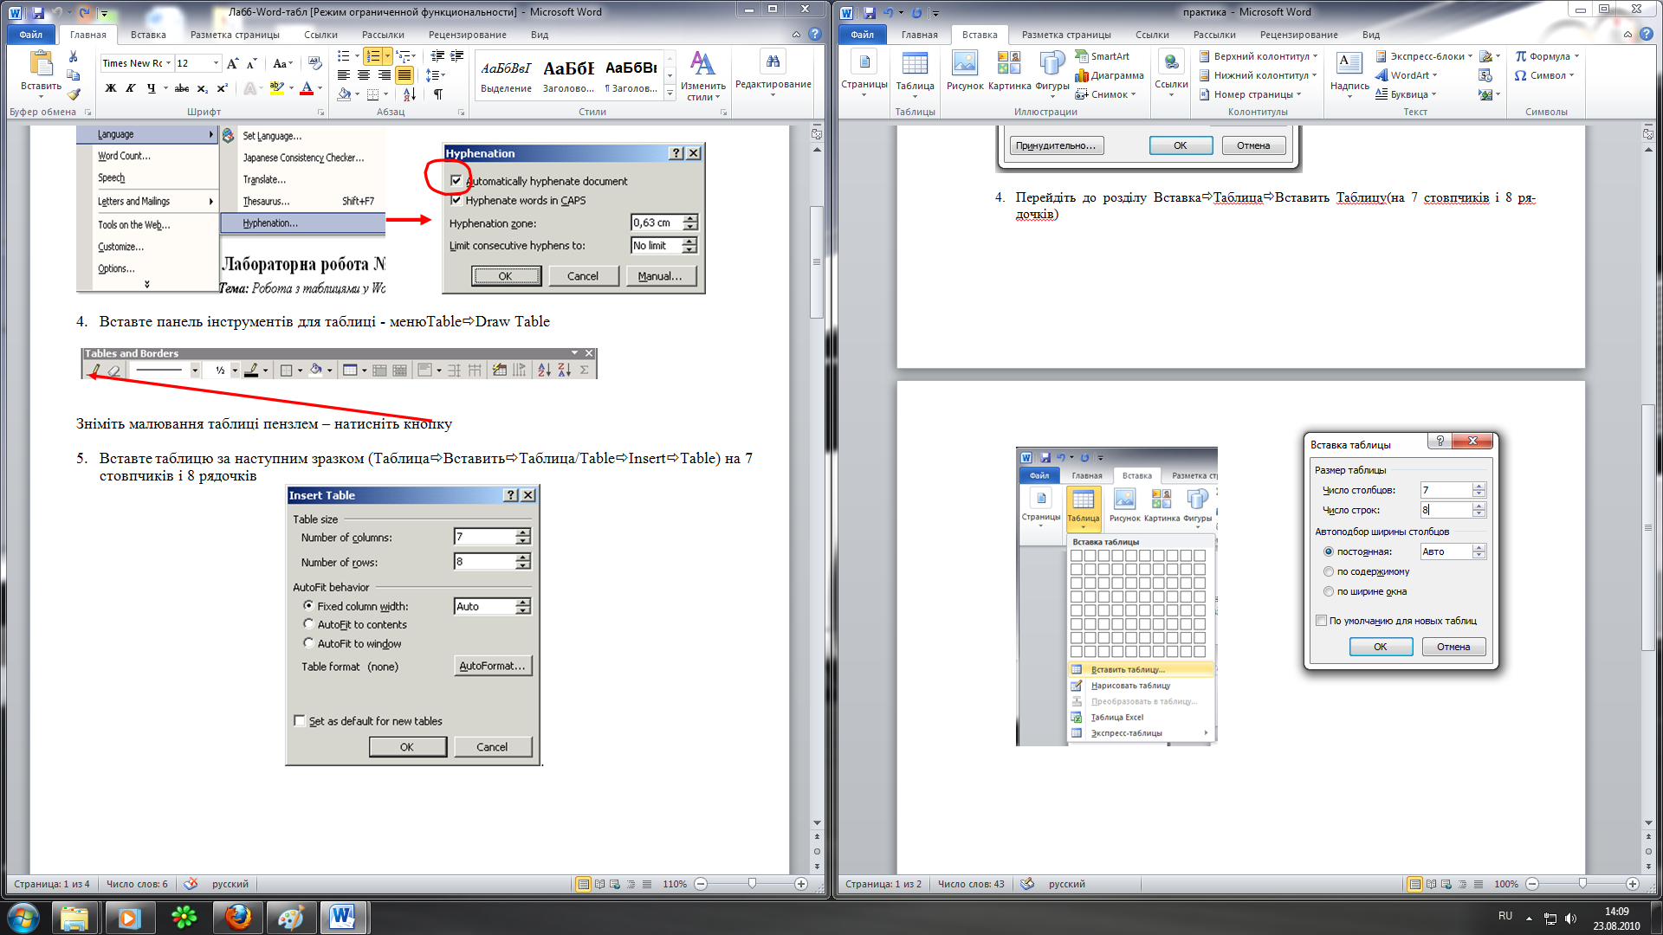The image size is (1663, 935).
Task: Open the Файл tab in Лаб6 window
Action: click(x=31, y=35)
